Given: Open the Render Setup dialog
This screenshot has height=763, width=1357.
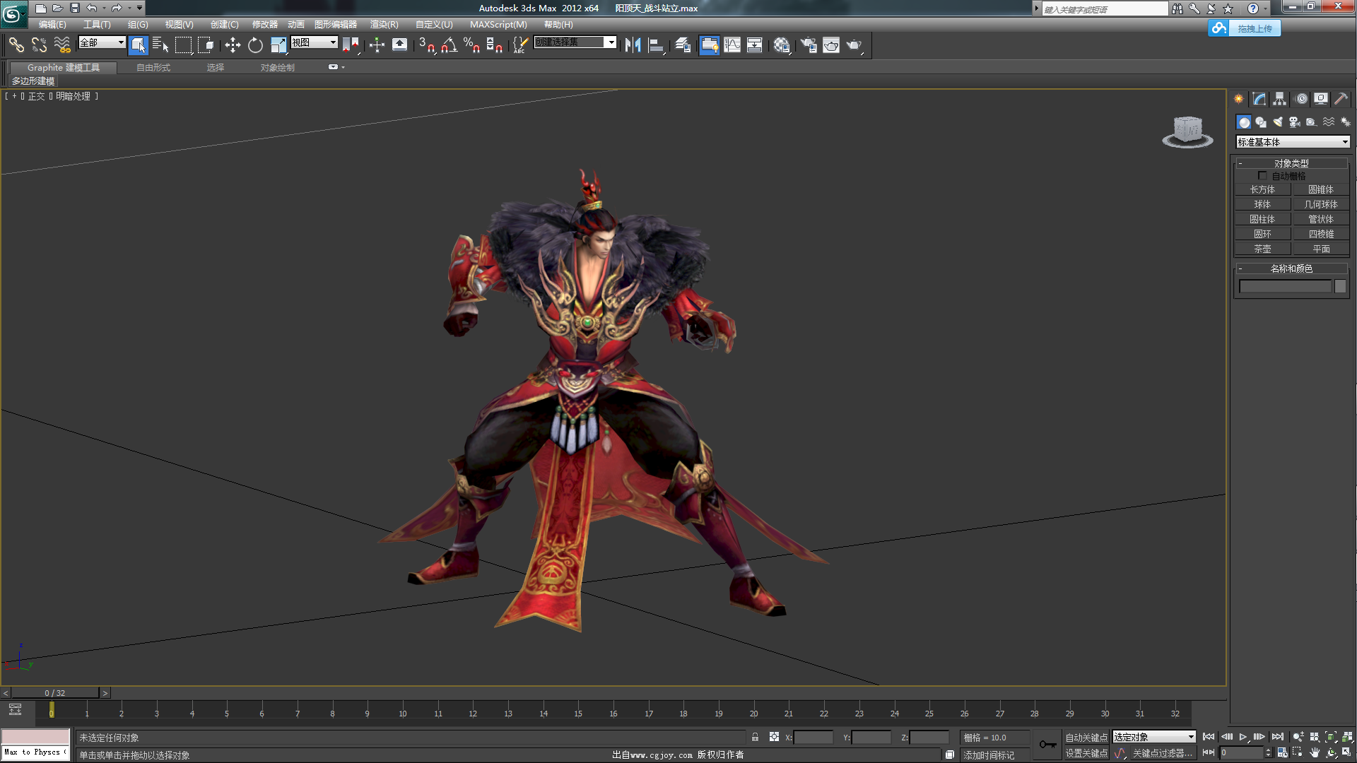Looking at the screenshot, I should point(809,45).
